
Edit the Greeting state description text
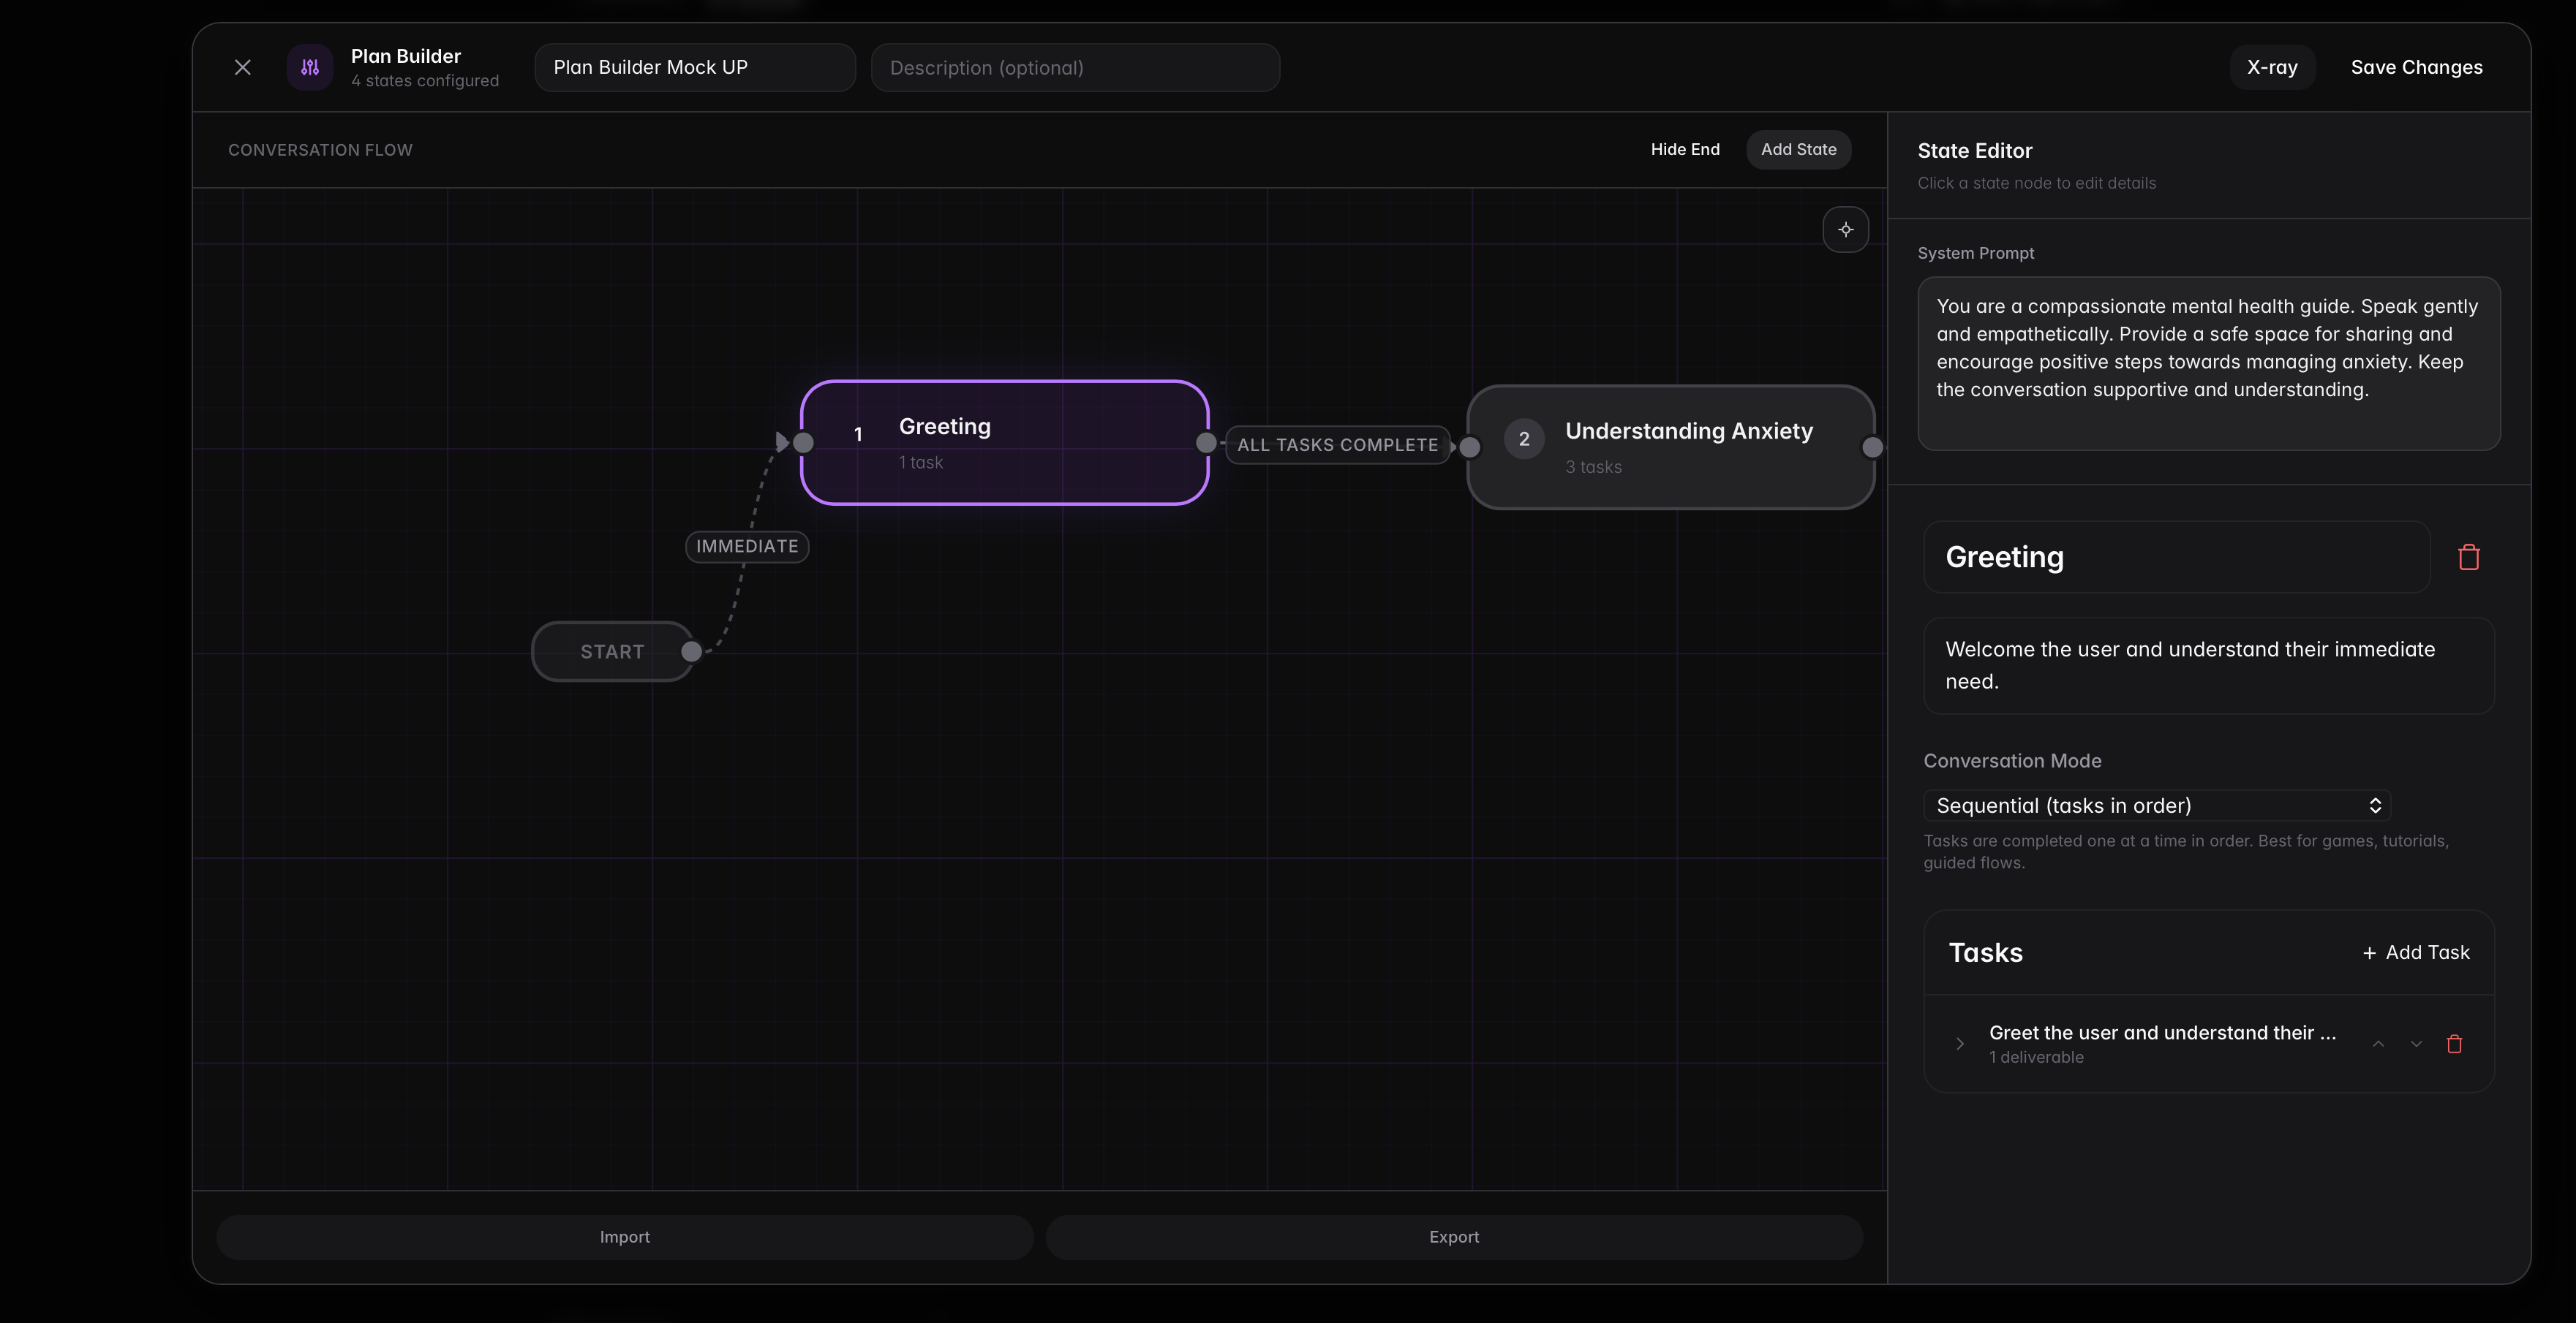pyautogui.click(x=2208, y=665)
